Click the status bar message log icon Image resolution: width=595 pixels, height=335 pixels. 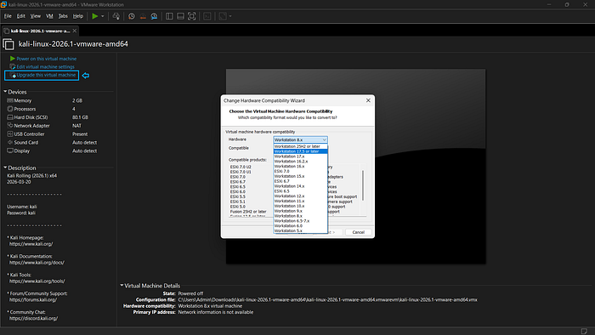[x=584, y=332]
